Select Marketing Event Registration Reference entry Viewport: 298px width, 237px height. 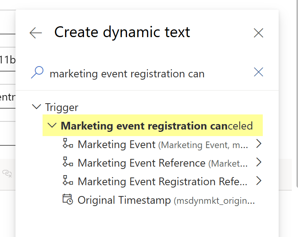[163, 182]
